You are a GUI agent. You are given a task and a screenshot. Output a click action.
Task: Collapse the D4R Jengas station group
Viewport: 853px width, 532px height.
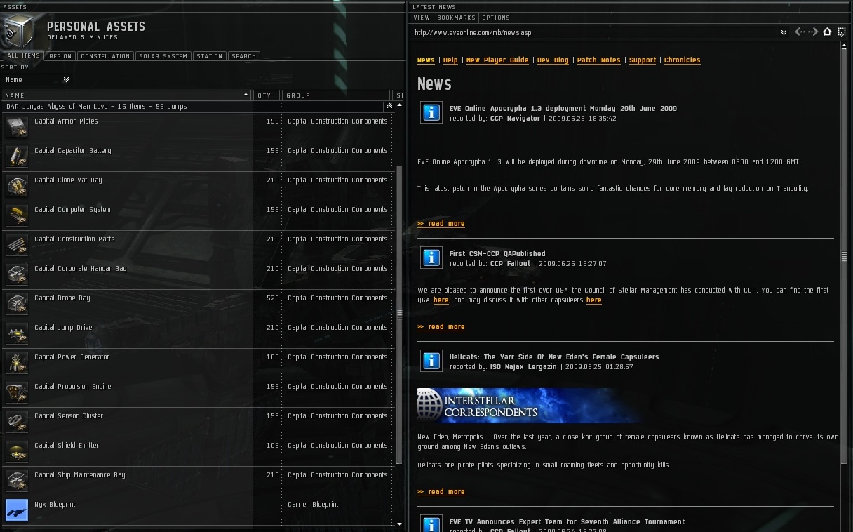[389, 107]
